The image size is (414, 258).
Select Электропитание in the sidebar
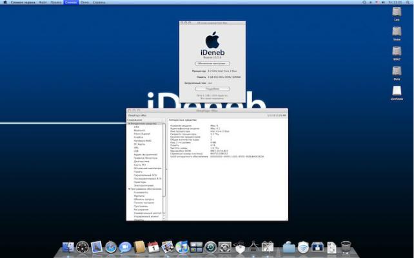pos(144,185)
